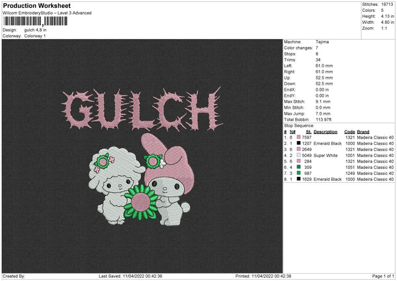
Task: Click the 'Created By:' footer label
Action: click(14, 276)
